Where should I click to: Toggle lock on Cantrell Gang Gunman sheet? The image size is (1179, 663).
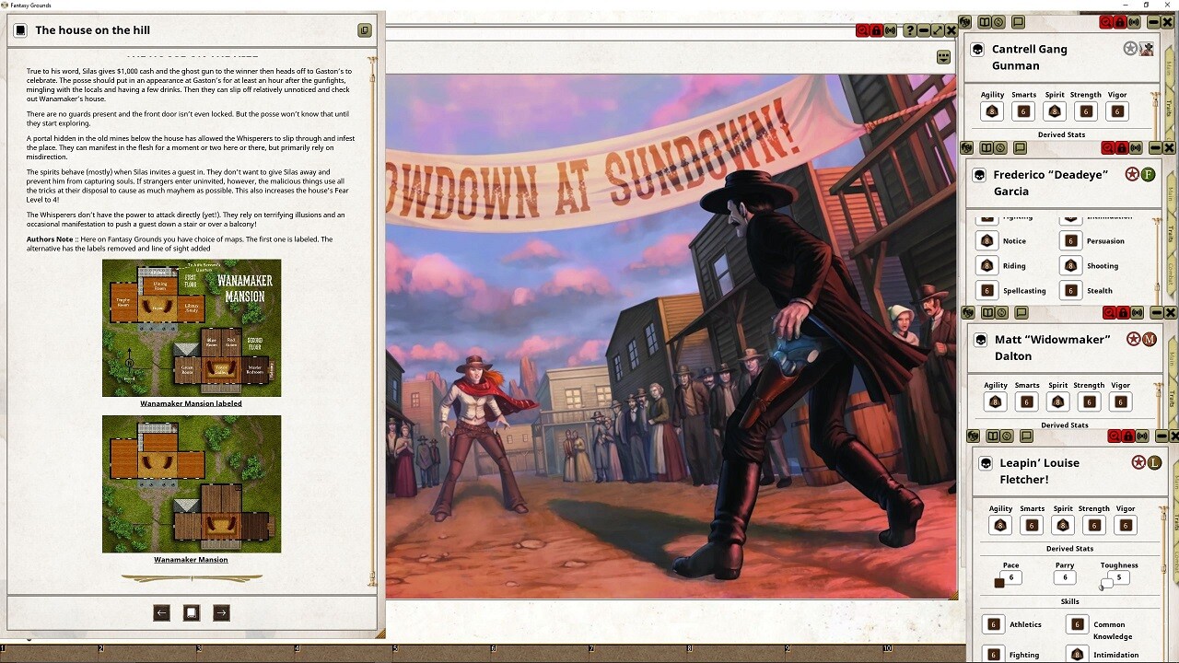tap(1120, 22)
